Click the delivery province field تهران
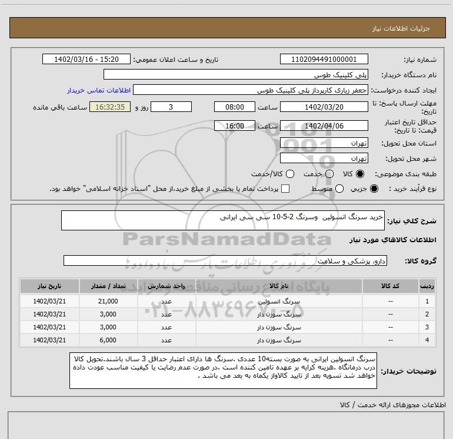 pyautogui.click(x=324, y=143)
